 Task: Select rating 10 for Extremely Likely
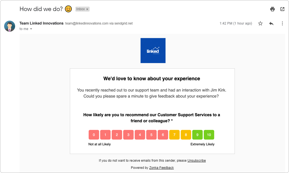(x=209, y=135)
